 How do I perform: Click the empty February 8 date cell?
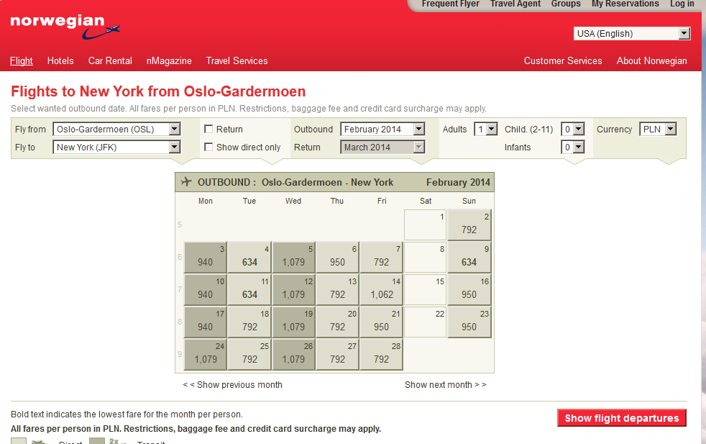425,257
